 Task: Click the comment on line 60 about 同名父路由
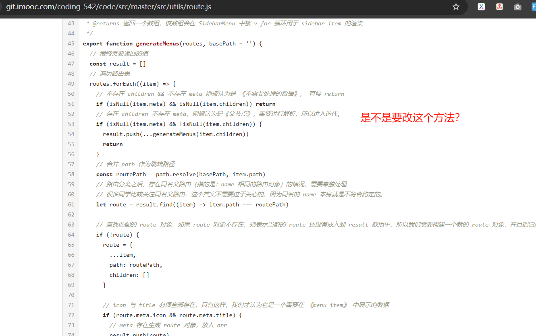click(x=240, y=194)
